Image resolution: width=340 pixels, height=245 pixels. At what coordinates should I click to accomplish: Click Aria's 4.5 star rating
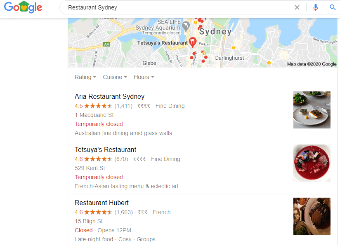[x=93, y=106]
